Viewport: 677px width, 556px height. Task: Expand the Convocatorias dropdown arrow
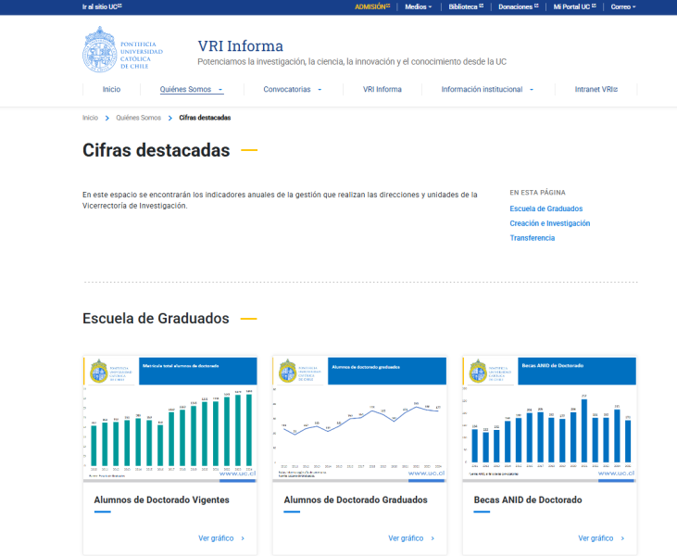click(320, 90)
